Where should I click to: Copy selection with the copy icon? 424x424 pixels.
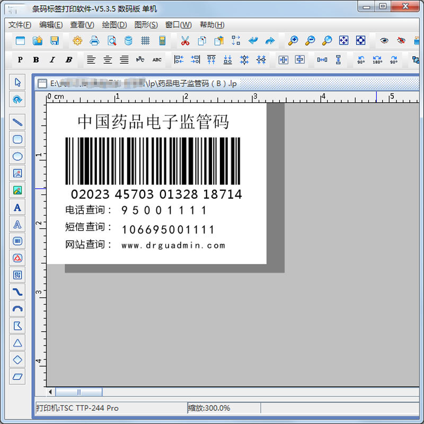coord(202,41)
